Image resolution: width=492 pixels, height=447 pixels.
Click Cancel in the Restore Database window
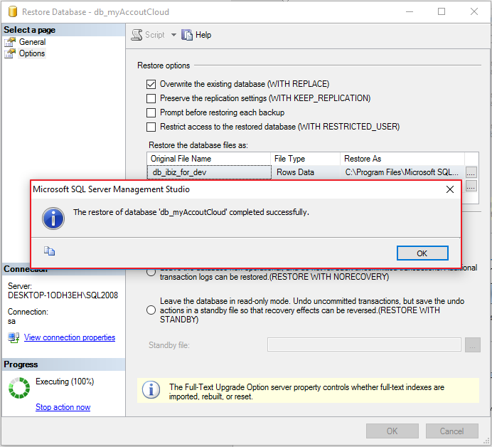coord(452,431)
